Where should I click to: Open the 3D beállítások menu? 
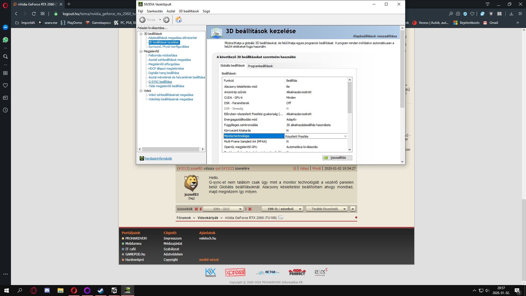tap(189, 11)
